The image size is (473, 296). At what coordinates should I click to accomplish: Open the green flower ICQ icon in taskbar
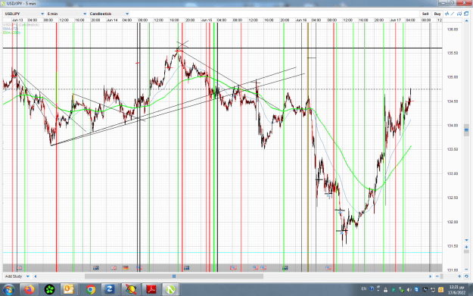pyautogui.click(x=49, y=290)
